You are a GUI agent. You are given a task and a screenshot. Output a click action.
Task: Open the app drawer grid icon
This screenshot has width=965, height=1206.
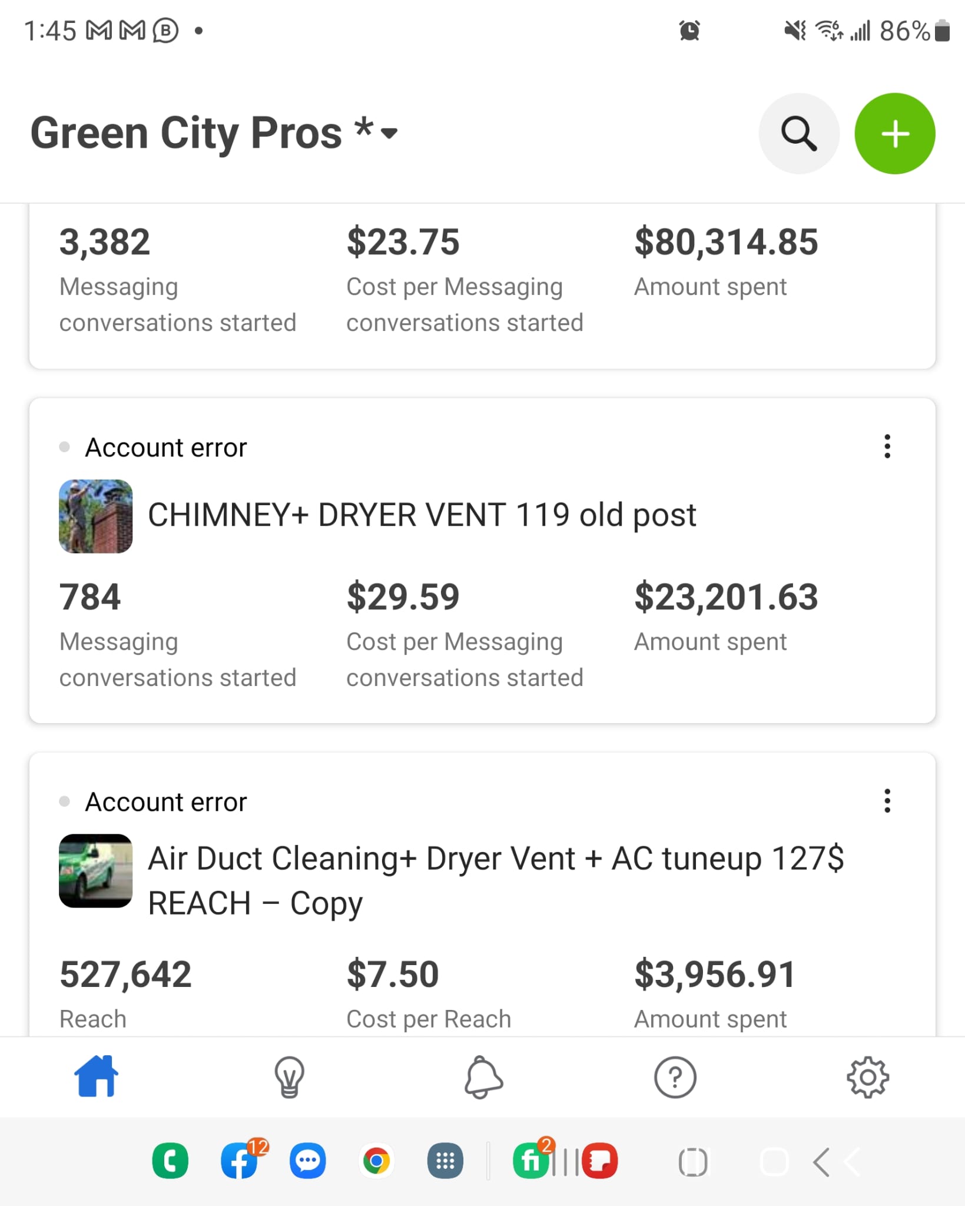pos(445,1161)
